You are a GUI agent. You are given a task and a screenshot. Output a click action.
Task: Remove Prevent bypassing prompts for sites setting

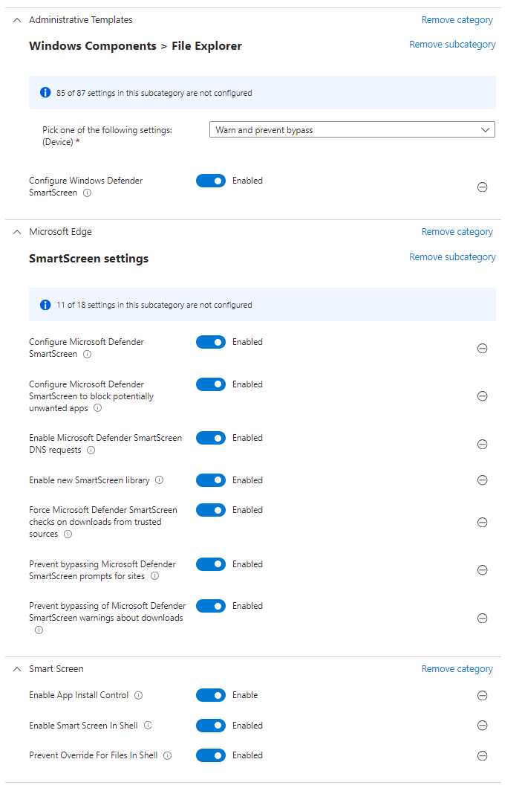482,570
